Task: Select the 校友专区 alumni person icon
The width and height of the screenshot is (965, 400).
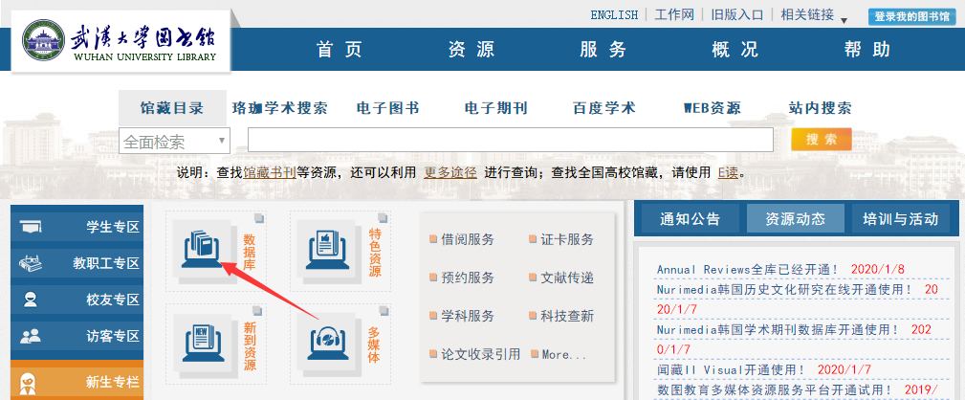Action: tap(32, 300)
